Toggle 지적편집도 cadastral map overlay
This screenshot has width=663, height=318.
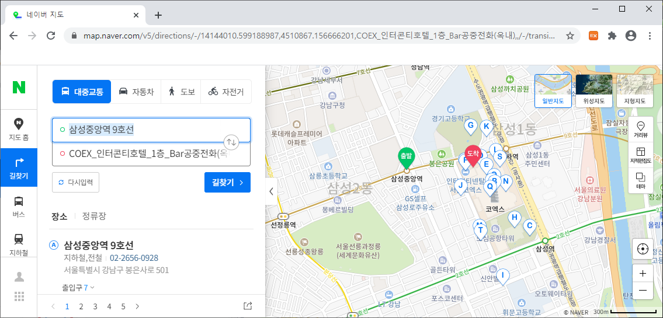click(x=641, y=155)
